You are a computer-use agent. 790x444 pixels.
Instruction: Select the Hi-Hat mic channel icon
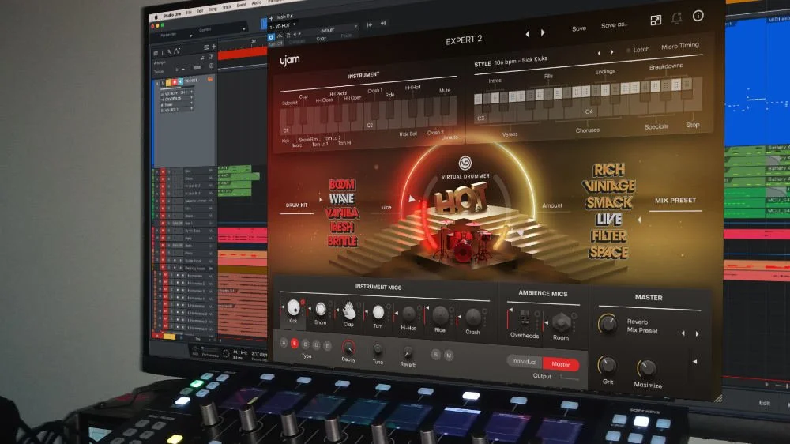tap(408, 314)
